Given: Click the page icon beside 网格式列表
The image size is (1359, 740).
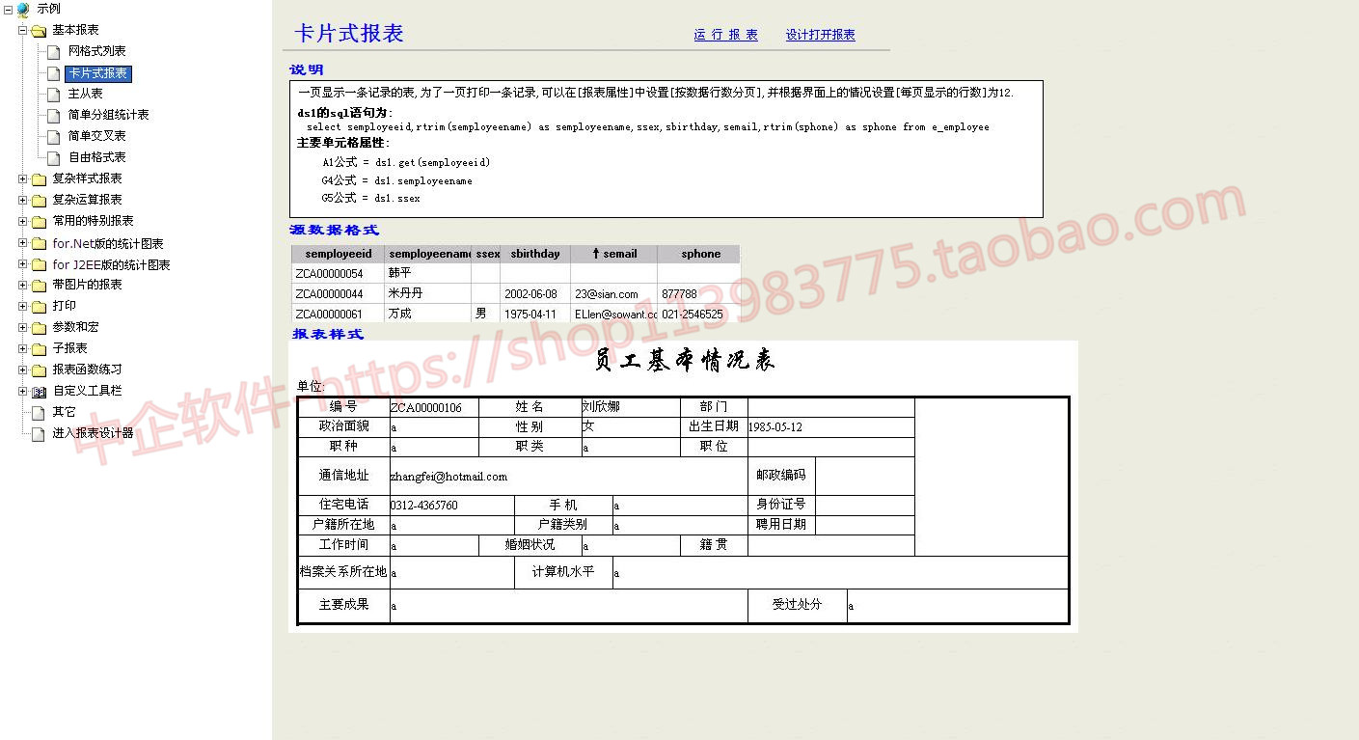Looking at the screenshot, I should pyautogui.click(x=54, y=51).
